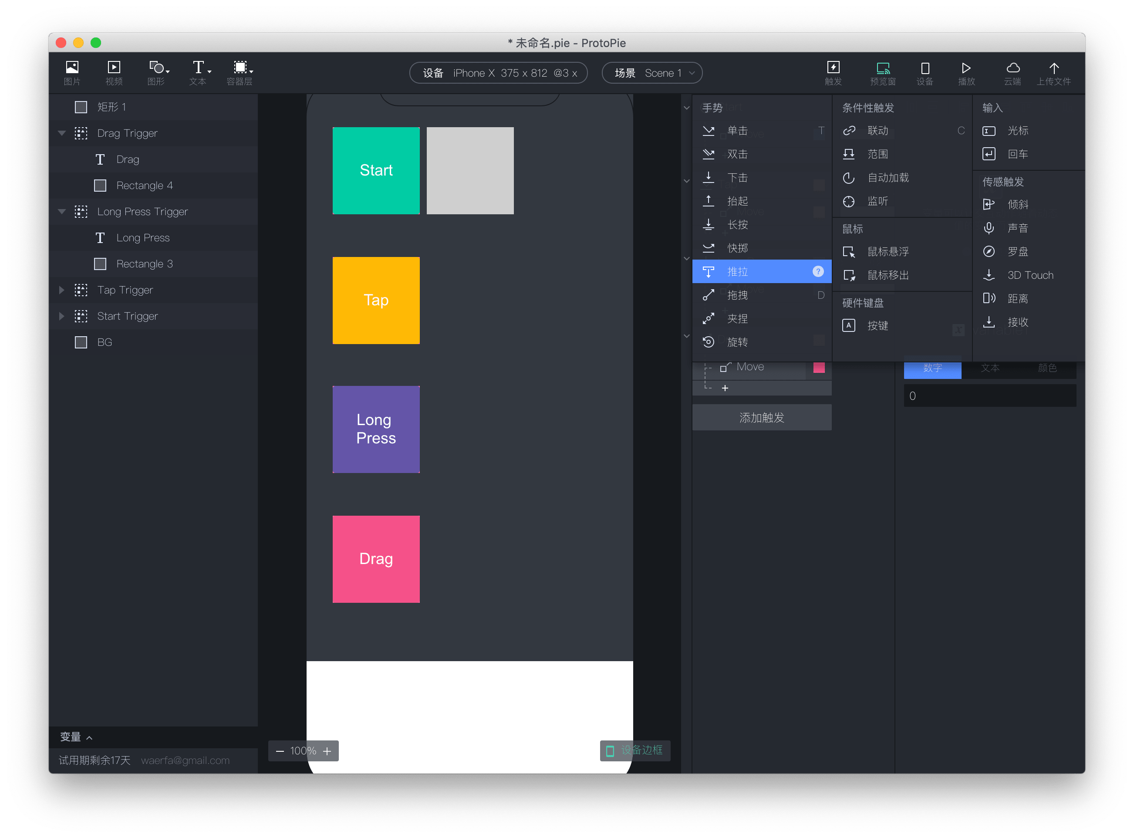Select the pink Drag rectangle on canvas
1134x838 pixels.
(x=376, y=560)
